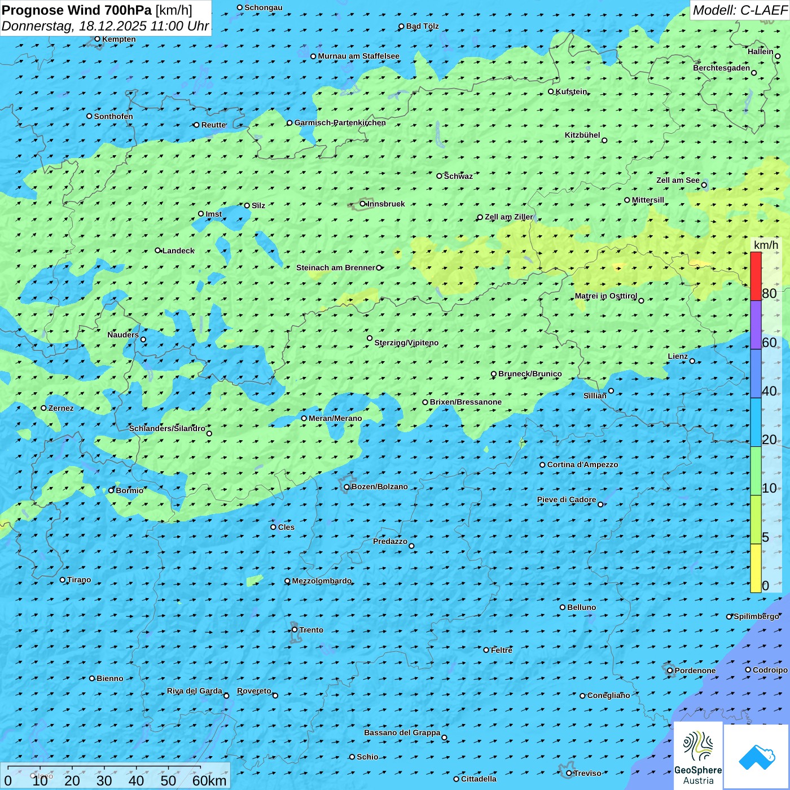This screenshot has width=790, height=790.
Task: Click the blue cloud logo in the corner
Action: pyautogui.click(x=757, y=756)
